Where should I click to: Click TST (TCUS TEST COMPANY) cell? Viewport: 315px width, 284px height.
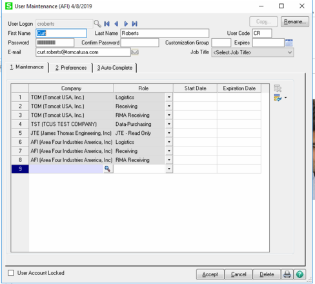point(71,124)
